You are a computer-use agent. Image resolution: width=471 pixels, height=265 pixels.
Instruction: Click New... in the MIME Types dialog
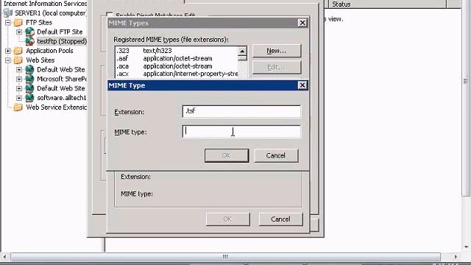point(277,51)
